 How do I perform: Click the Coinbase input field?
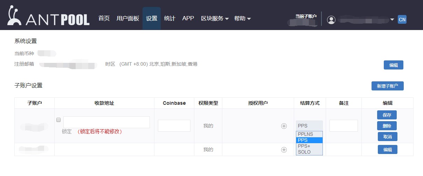[174, 126]
